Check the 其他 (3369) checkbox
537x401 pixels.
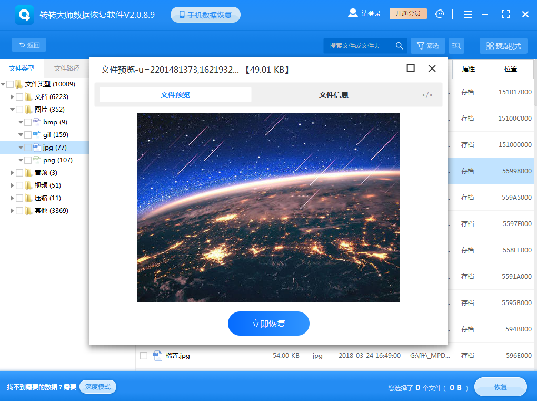coord(19,211)
